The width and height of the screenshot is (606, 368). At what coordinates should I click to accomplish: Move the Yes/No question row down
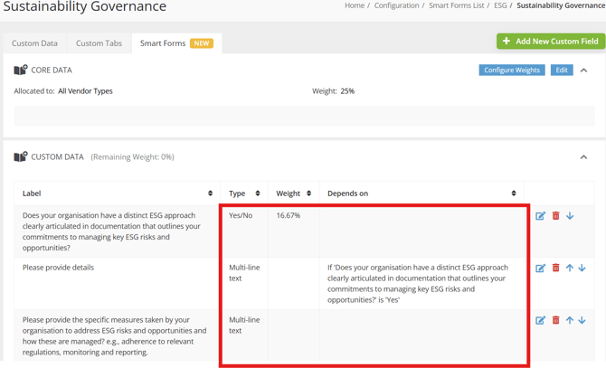(570, 216)
